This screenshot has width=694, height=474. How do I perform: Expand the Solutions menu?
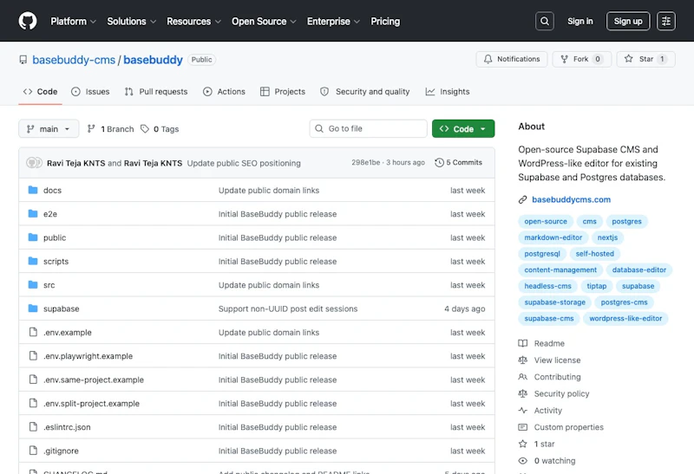click(x=132, y=21)
